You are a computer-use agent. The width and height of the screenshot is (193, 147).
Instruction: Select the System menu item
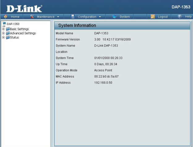(125, 17)
